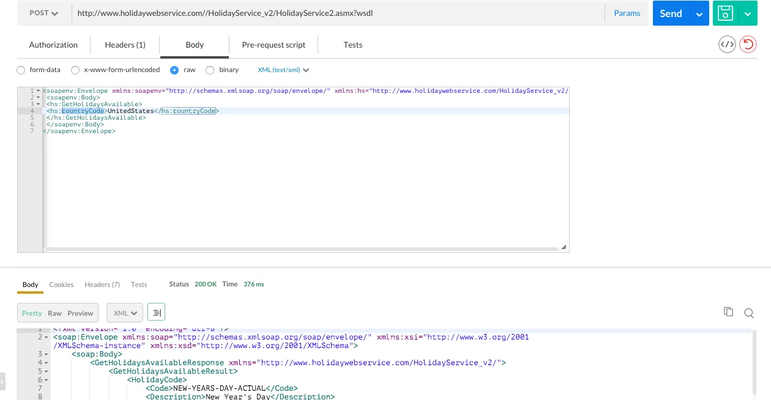Open the response Tests tab

(139, 285)
